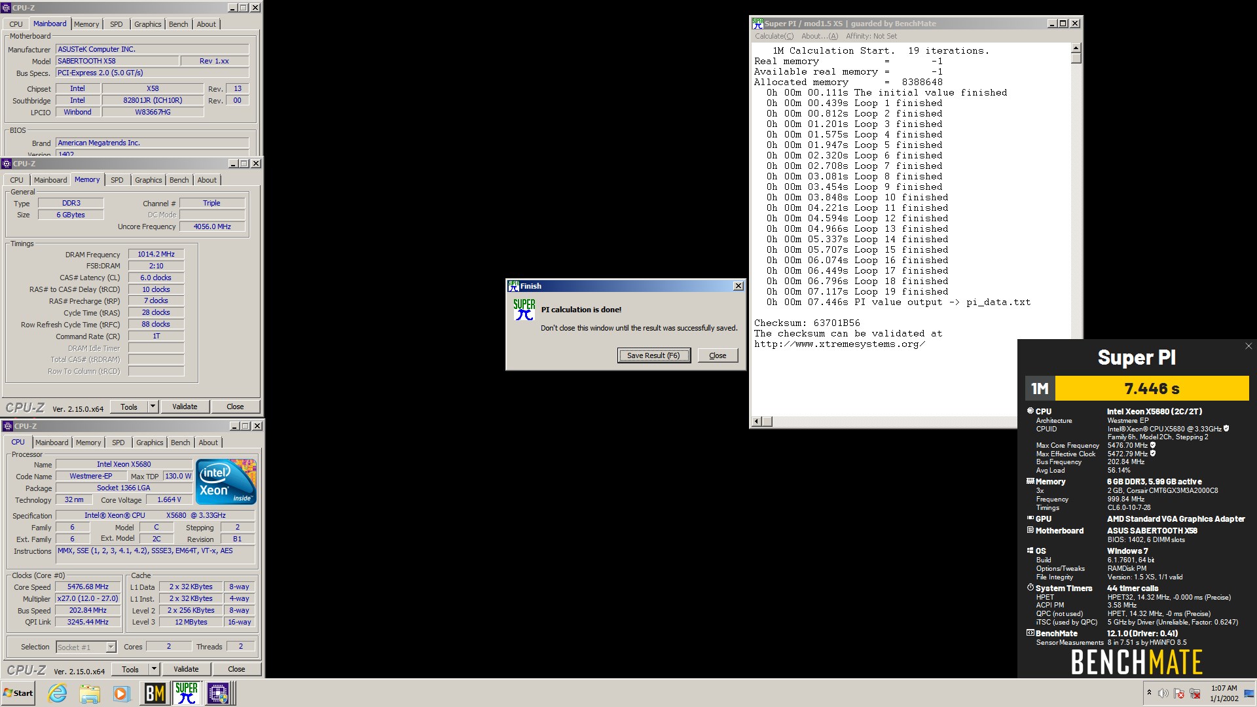
Task: Click Validate in Memory CPU-Z window
Action: tap(185, 407)
